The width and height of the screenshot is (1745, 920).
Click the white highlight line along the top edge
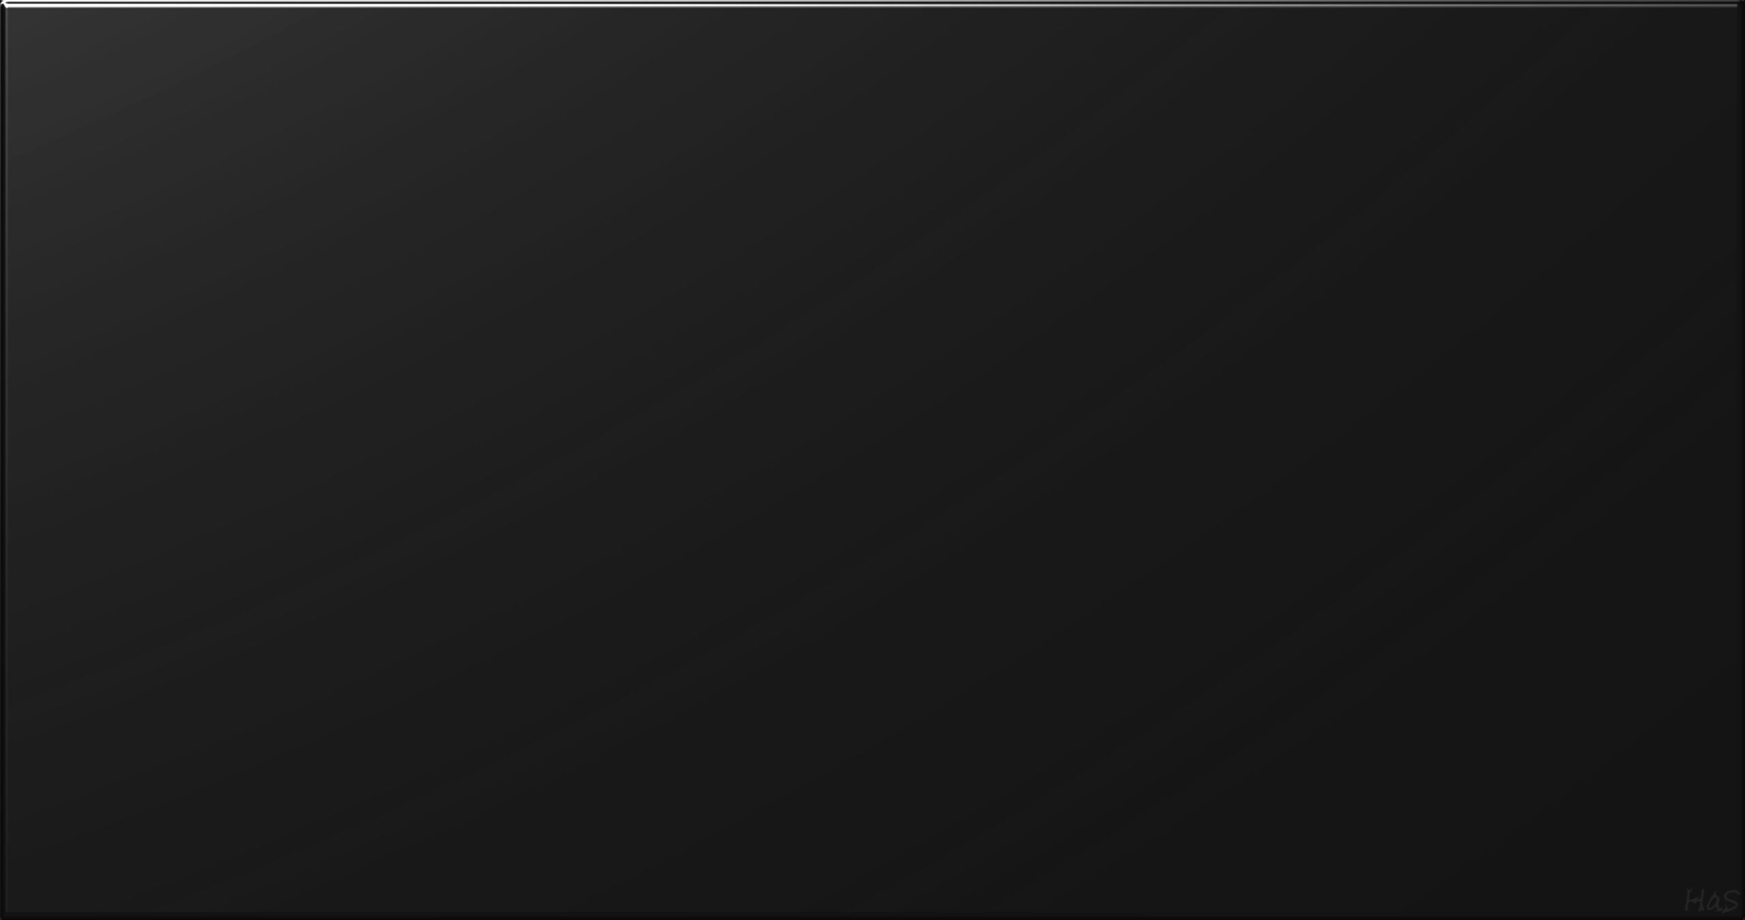pyautogui.click(x=872, y=5)
